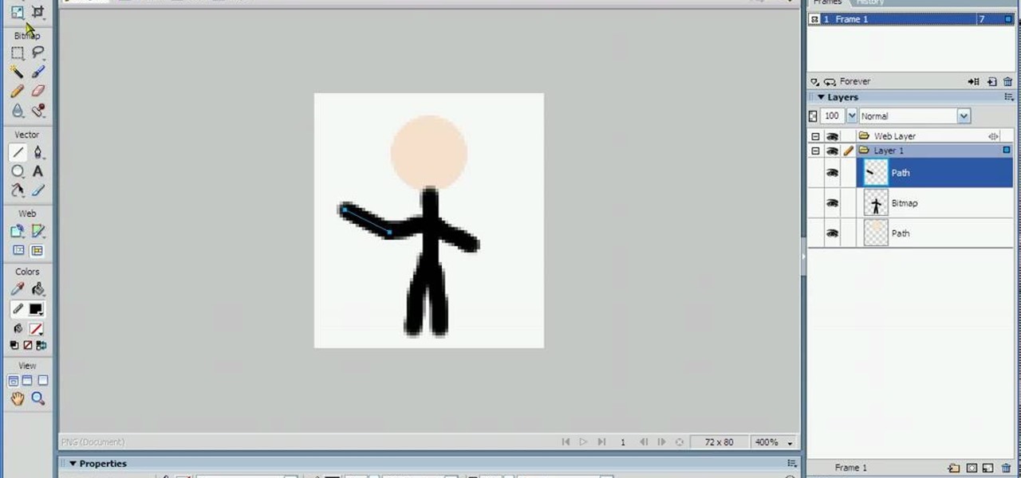Image resolution: width=1021 pixels, height=478 pixels.
Task: Select the Pen tool
Action: point(37,152)
